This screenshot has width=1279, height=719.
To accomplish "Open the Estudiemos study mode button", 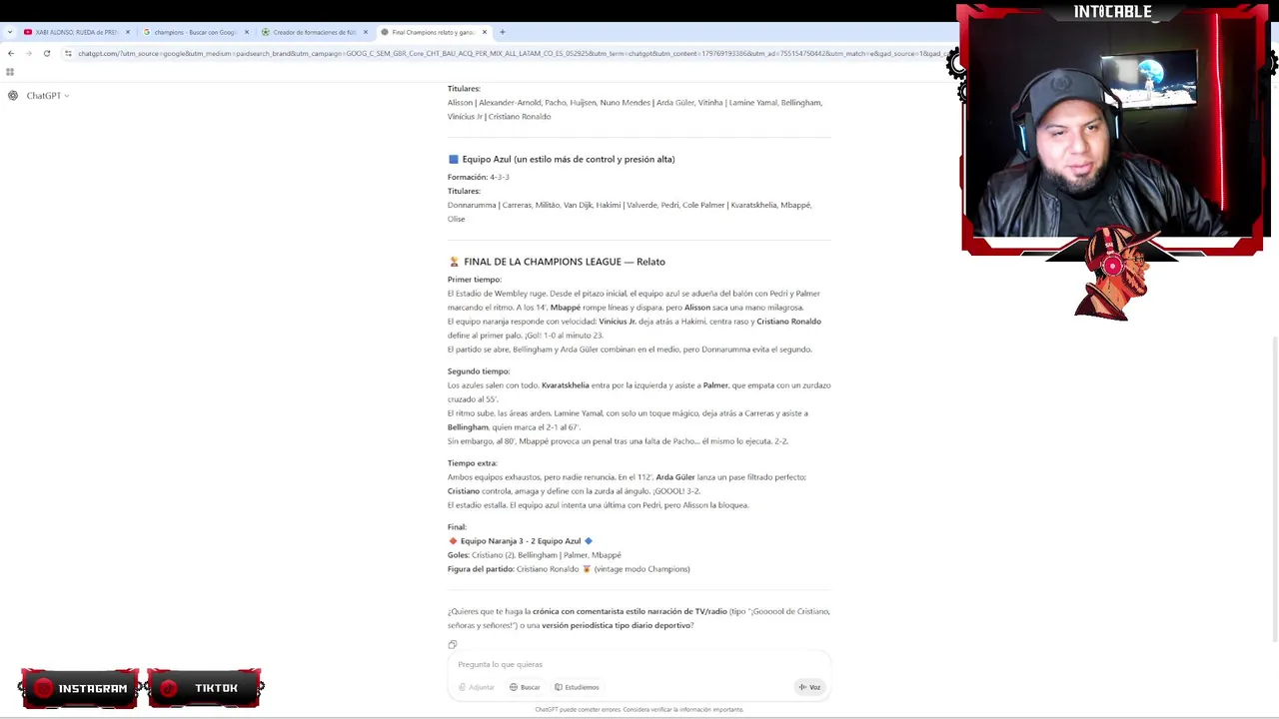I will tap(577, 687).
